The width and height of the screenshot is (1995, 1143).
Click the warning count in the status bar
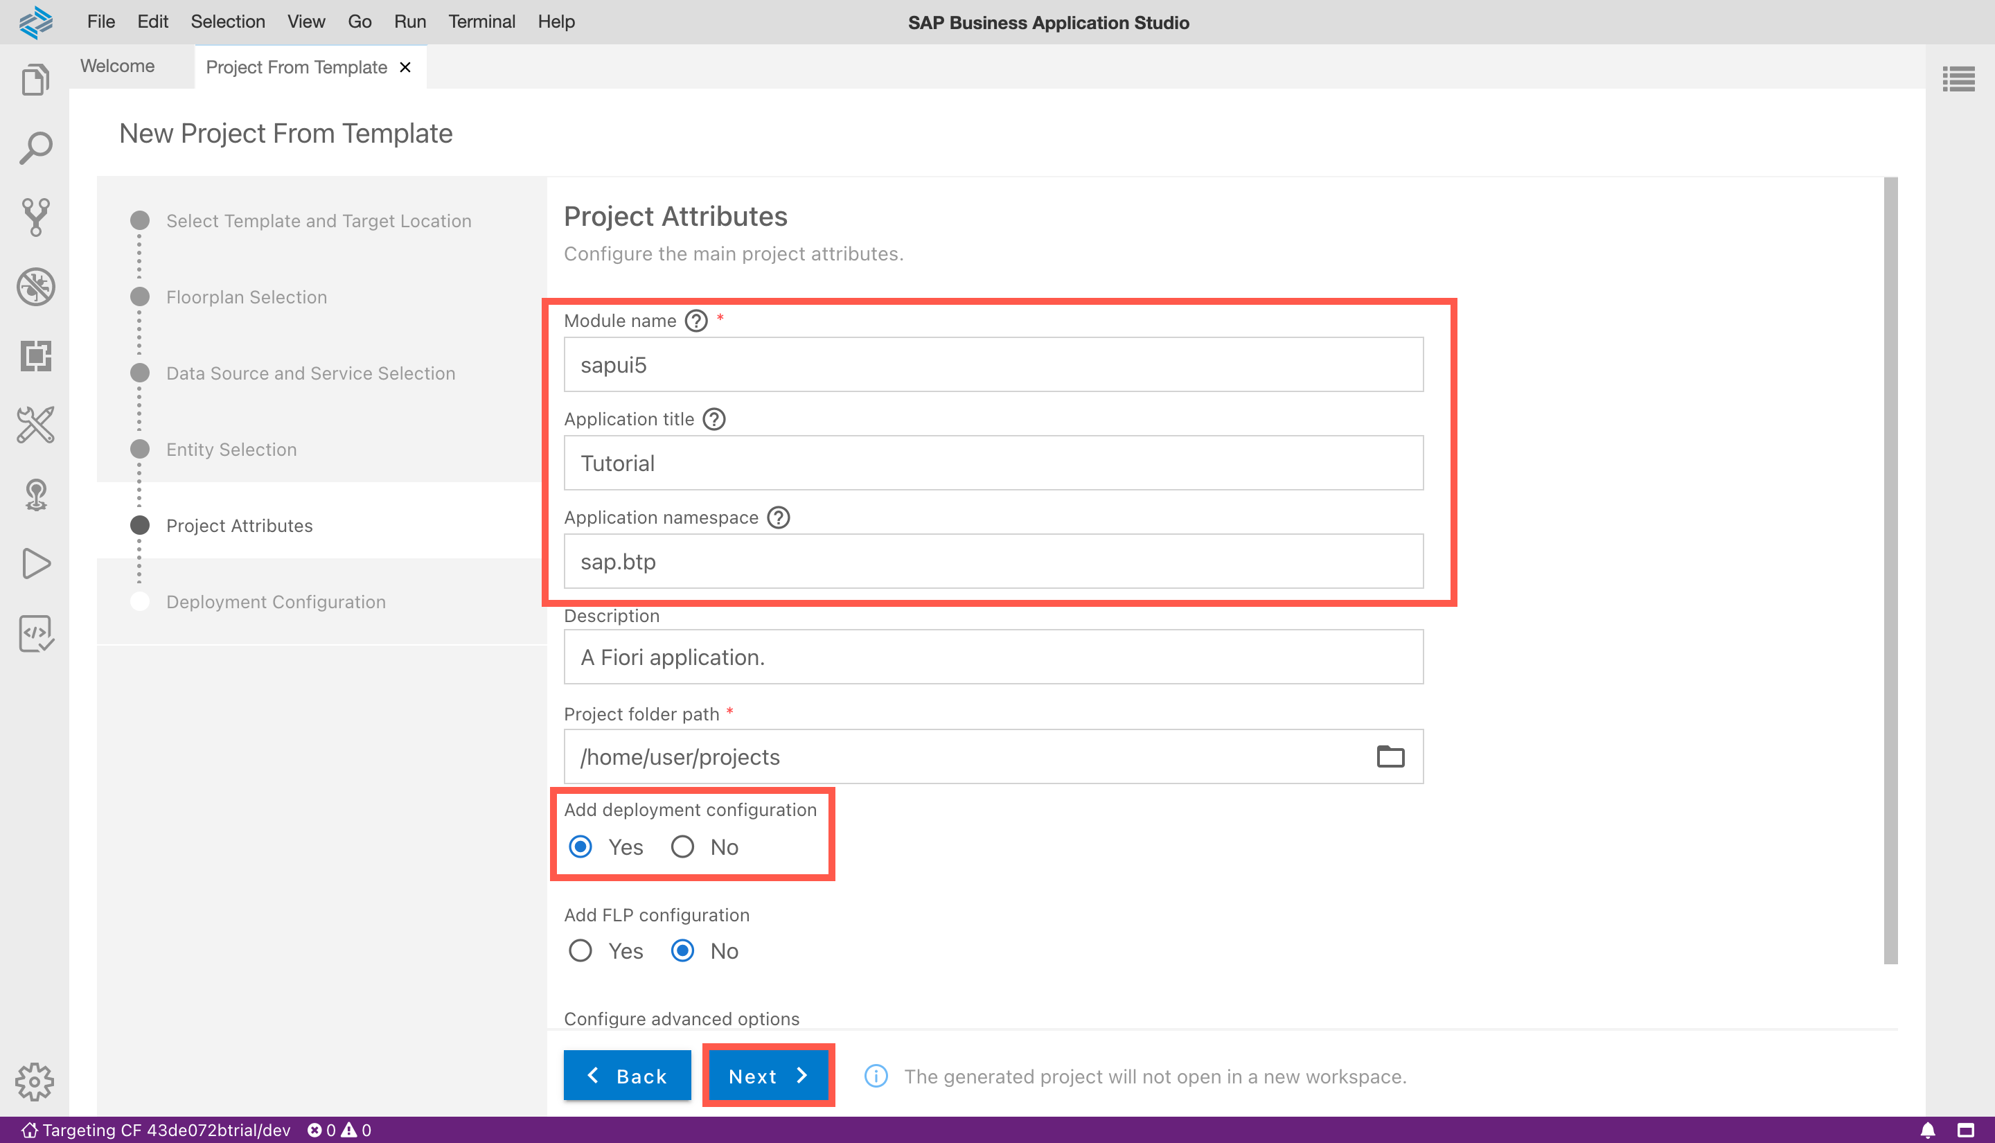pos(356,1131)
